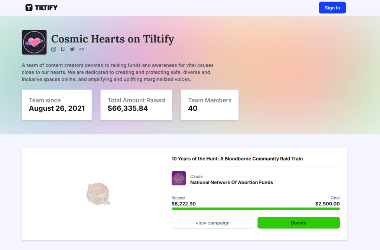Image resolution: width=380 pixels, height=250 pixels.
Task: Open the 10 Years of the Hunt campaign title
Action: click(237, 159)
